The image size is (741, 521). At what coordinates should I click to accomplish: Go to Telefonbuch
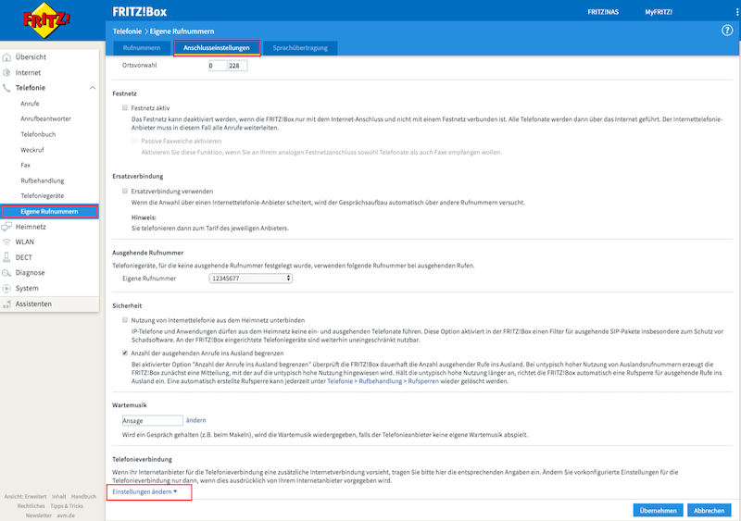[38, 134]
